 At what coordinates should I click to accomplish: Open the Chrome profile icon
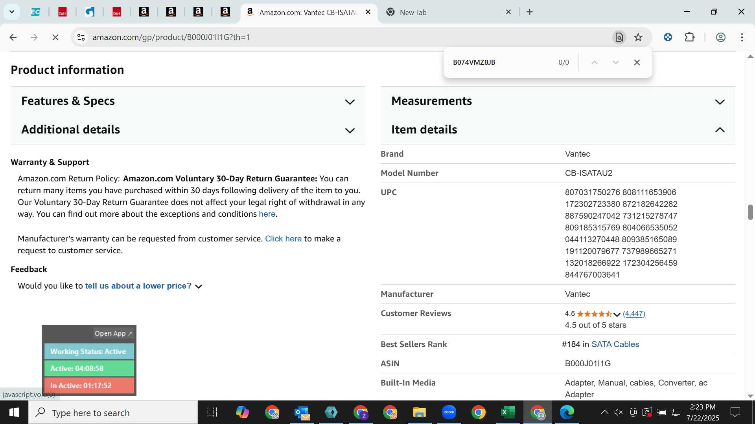point(720,37)
